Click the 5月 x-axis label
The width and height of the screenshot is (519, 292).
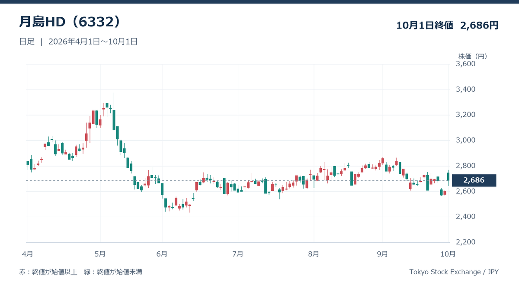tap(100, 253)
